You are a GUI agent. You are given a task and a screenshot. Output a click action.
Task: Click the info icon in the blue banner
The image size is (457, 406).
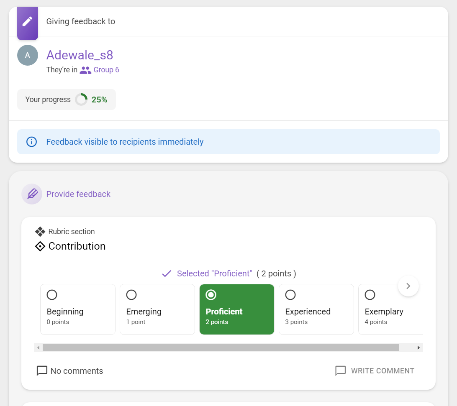pyautogui.click(x=31, y=142)
